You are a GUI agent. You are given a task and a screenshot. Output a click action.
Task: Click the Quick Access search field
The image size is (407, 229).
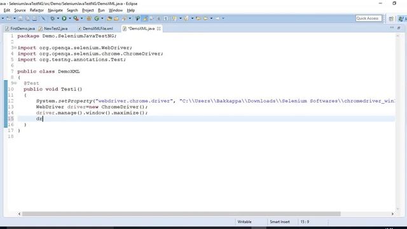pos(369,18)
